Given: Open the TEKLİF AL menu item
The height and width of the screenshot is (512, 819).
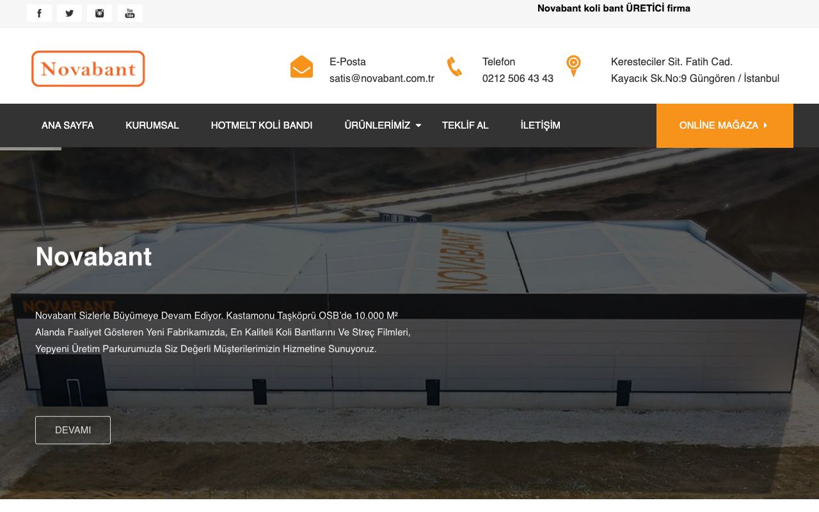Looking at the screenshot, I should pos(465,125).
